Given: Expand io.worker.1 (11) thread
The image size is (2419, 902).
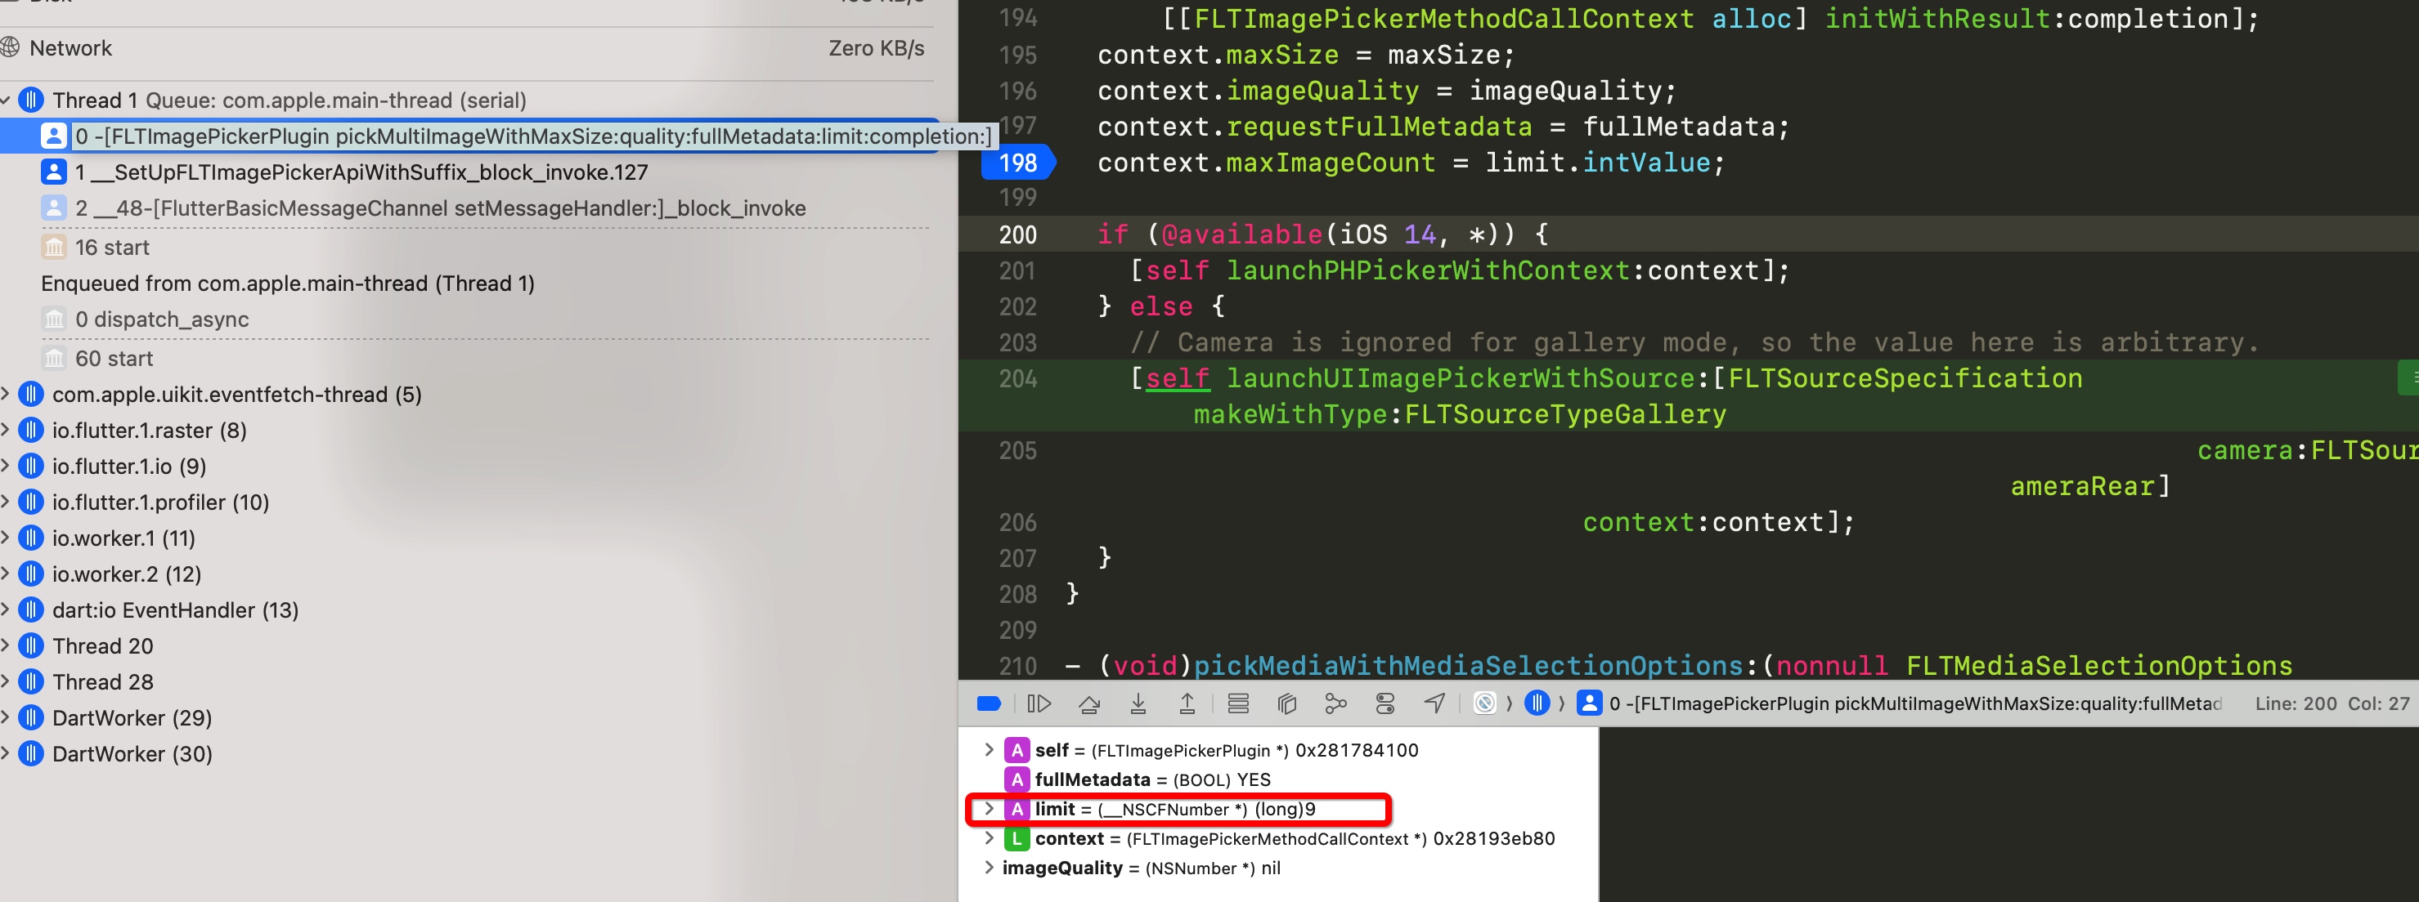Looking at the screenshot, I should click(x=6, y=538).
